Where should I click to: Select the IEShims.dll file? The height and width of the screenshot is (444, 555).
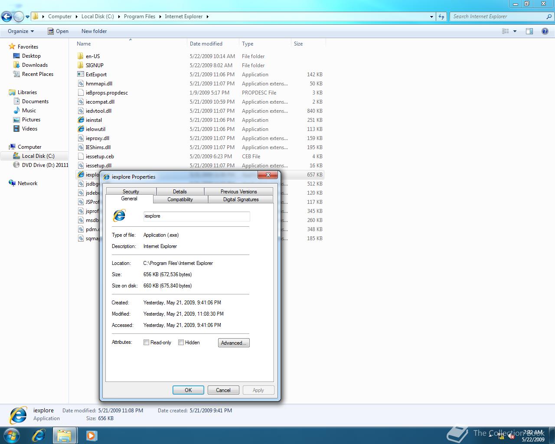(98, 147)
